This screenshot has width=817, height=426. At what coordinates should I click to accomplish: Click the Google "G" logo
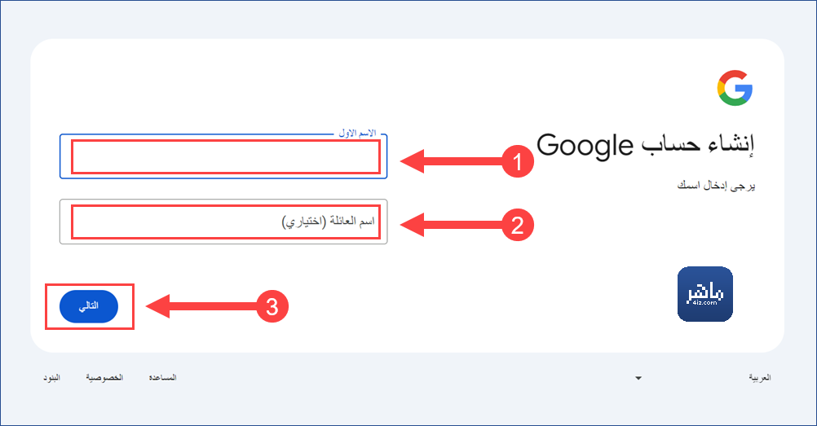[735, 88]
